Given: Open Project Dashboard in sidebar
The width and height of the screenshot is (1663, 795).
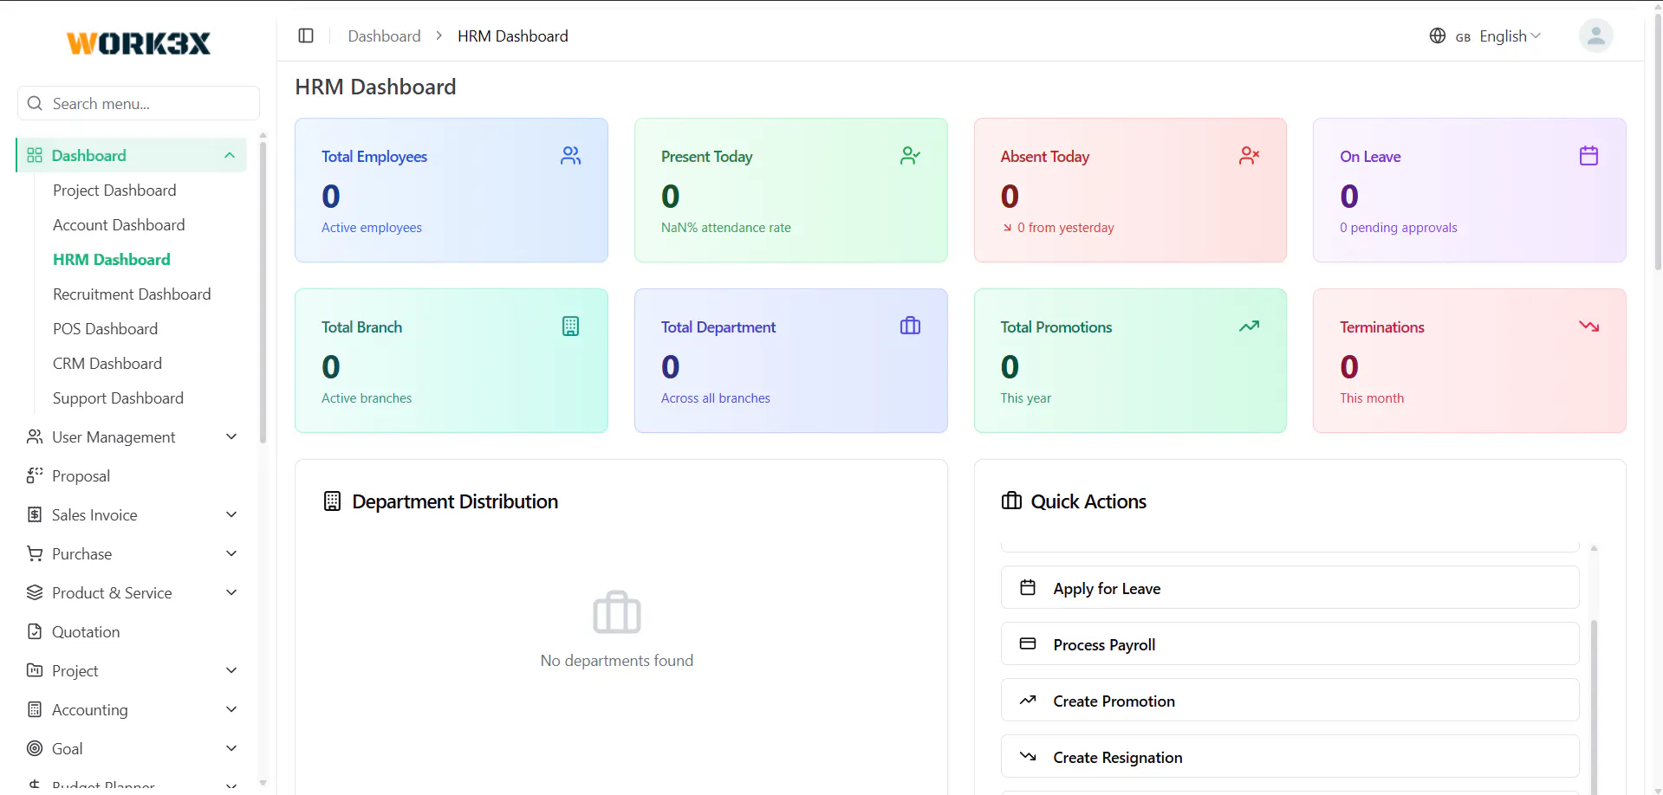Looking at the screenshot, I should [x=114, y=190].
